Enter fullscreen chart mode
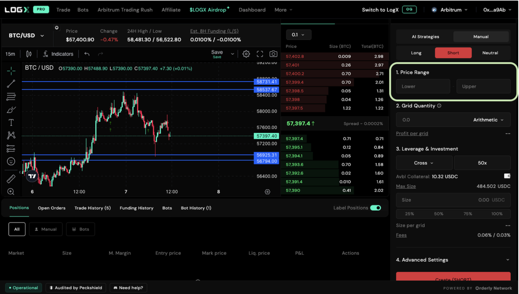The height and width of the screenshot is (294, 519). pos(260,54)
